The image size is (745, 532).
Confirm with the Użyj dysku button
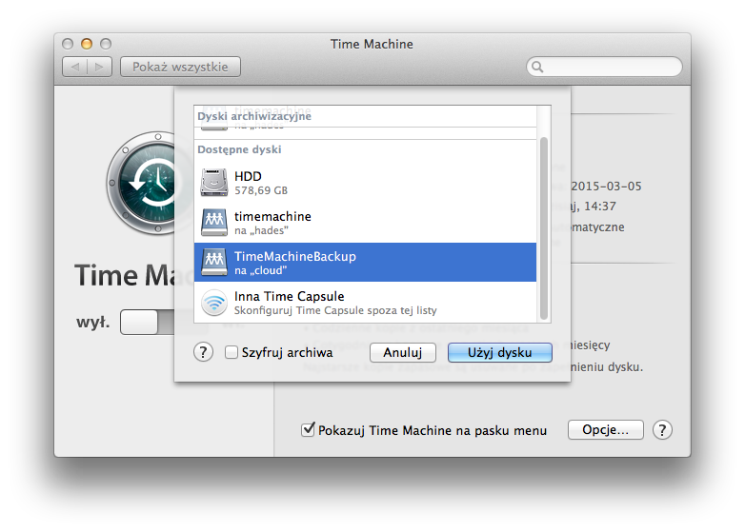(500, 353)
